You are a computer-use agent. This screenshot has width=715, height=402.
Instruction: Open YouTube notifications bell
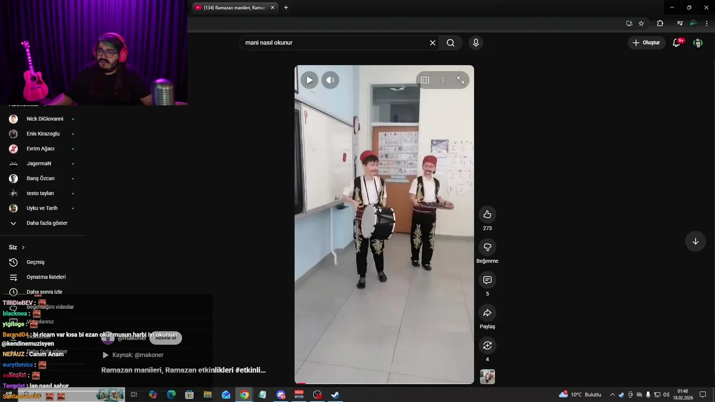676,43
